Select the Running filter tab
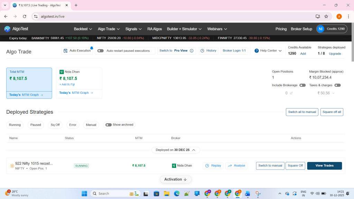This screenshot has height=199, width=354. point(15,125)
